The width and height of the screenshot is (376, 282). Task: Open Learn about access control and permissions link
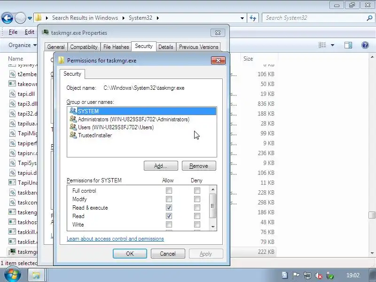coord(115,239)
